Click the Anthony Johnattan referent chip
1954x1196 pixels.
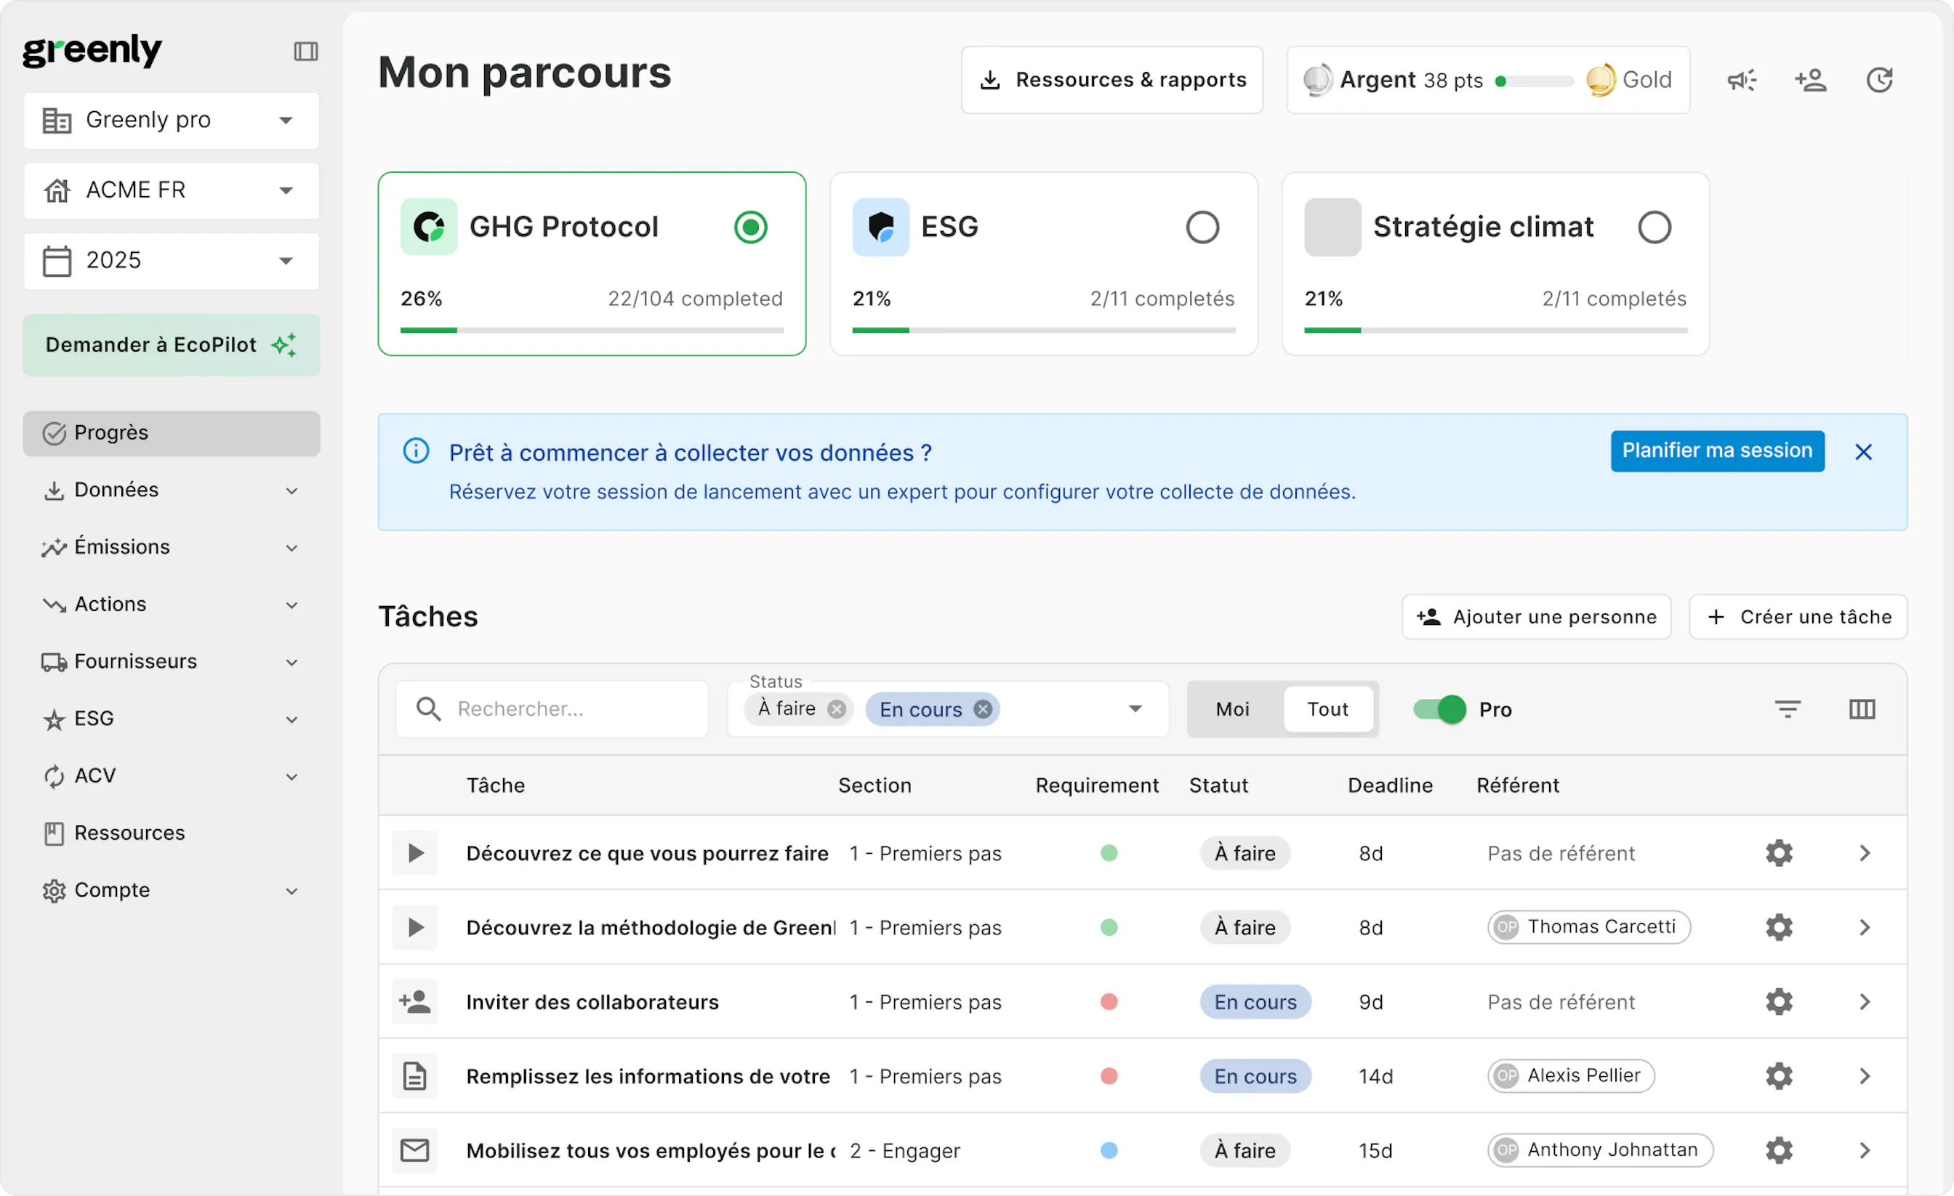click(x=1599, y=1150)
